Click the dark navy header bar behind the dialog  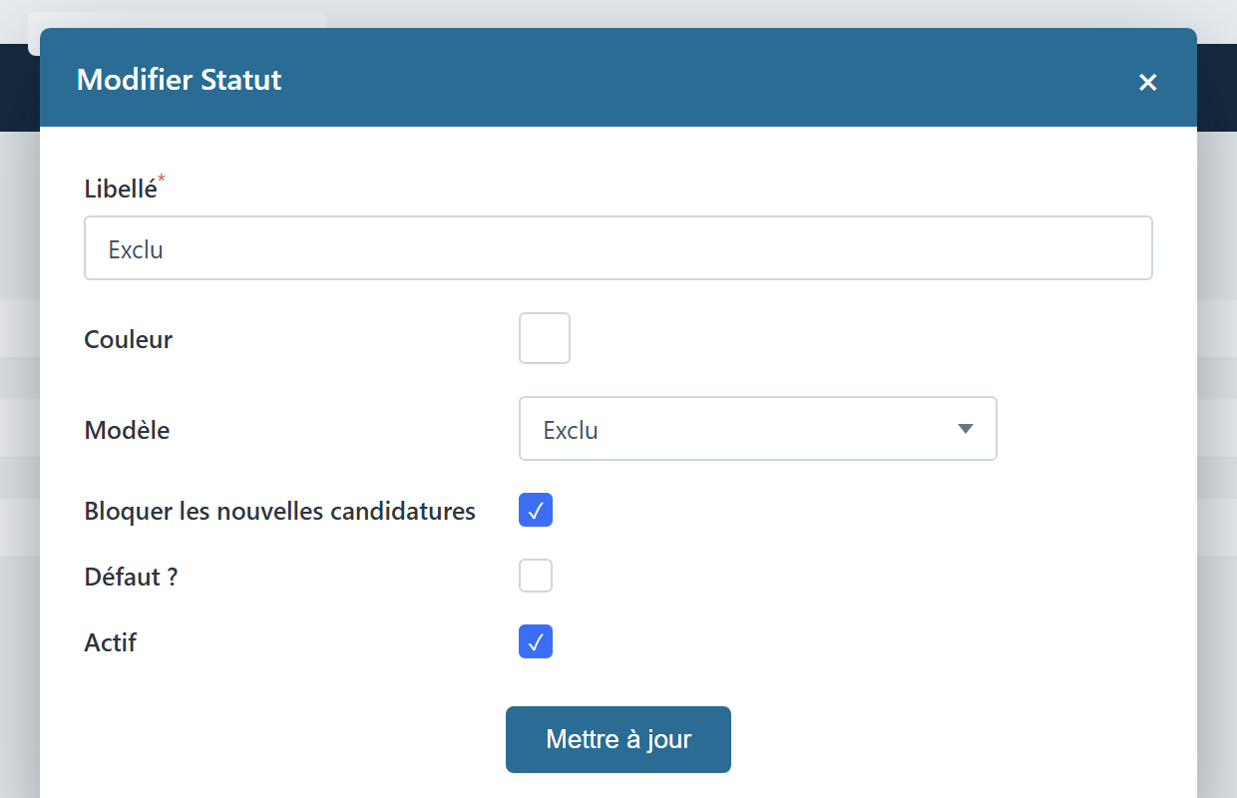(1217, 87)
